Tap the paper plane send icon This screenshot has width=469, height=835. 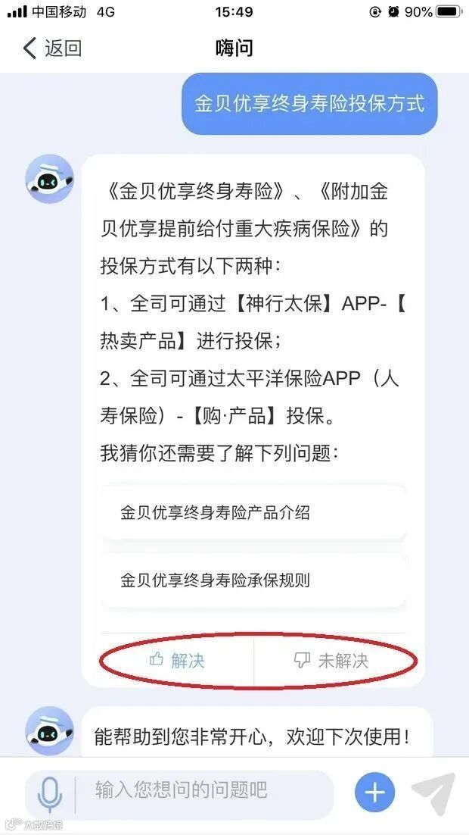tap(434, 793)
